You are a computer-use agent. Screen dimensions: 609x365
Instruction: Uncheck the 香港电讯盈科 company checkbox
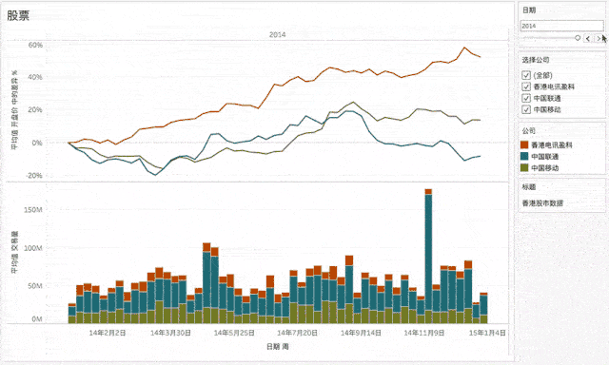526,86
